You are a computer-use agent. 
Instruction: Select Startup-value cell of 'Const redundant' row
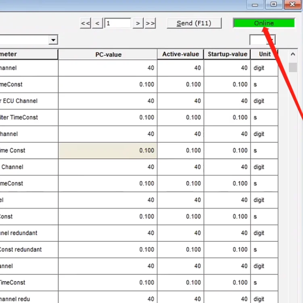pos(227,250)
